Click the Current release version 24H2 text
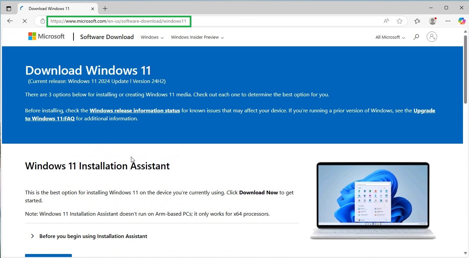This screenshot has height=258, width=469. pyautogui.click(x=97, y=81)
